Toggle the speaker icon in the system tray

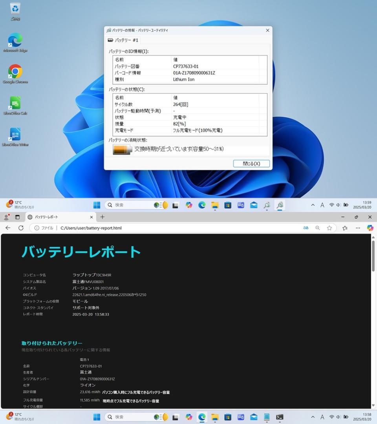[x=338, y=205]
